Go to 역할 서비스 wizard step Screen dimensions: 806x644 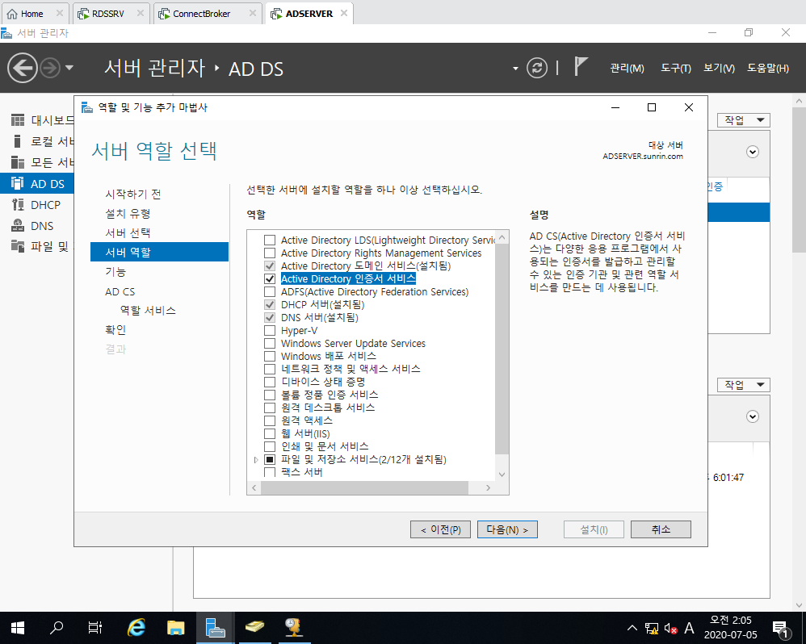(x=148, y=310)
